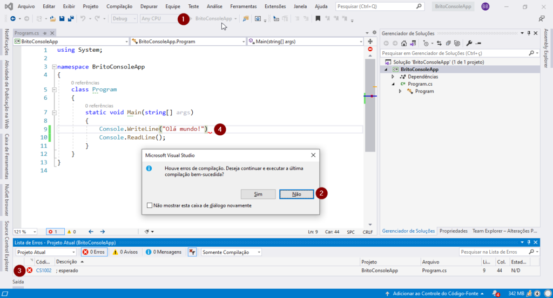Undo the last edit
The width and height of the screenshot is (553, 298).
click(x=83, y=19)
